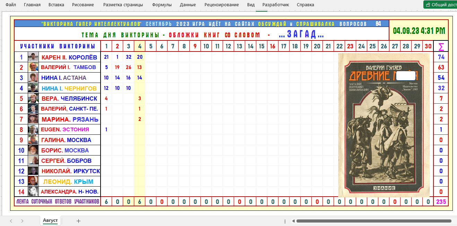457x226 pixels.
Task: Open the Рисование ribbon tab
Action: pyautogui.click(x=83, y=5)
